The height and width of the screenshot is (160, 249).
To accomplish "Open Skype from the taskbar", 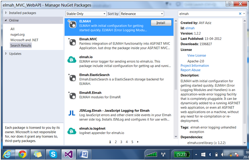I will pos(53,154).
